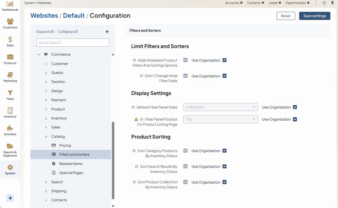Remove the Contacts pinned tab
This screenshot has height=208, width=338.
tap(263, 3)
